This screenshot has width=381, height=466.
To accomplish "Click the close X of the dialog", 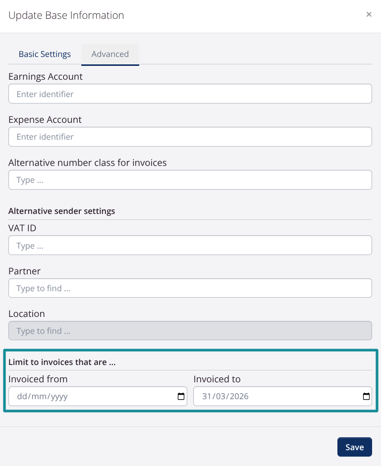I will tap(369, 14).
